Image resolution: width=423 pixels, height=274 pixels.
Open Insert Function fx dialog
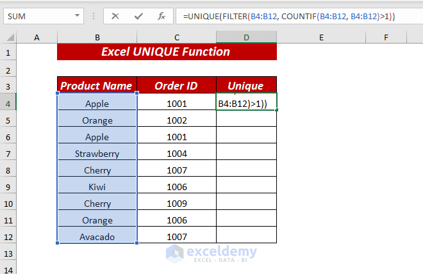162,17
